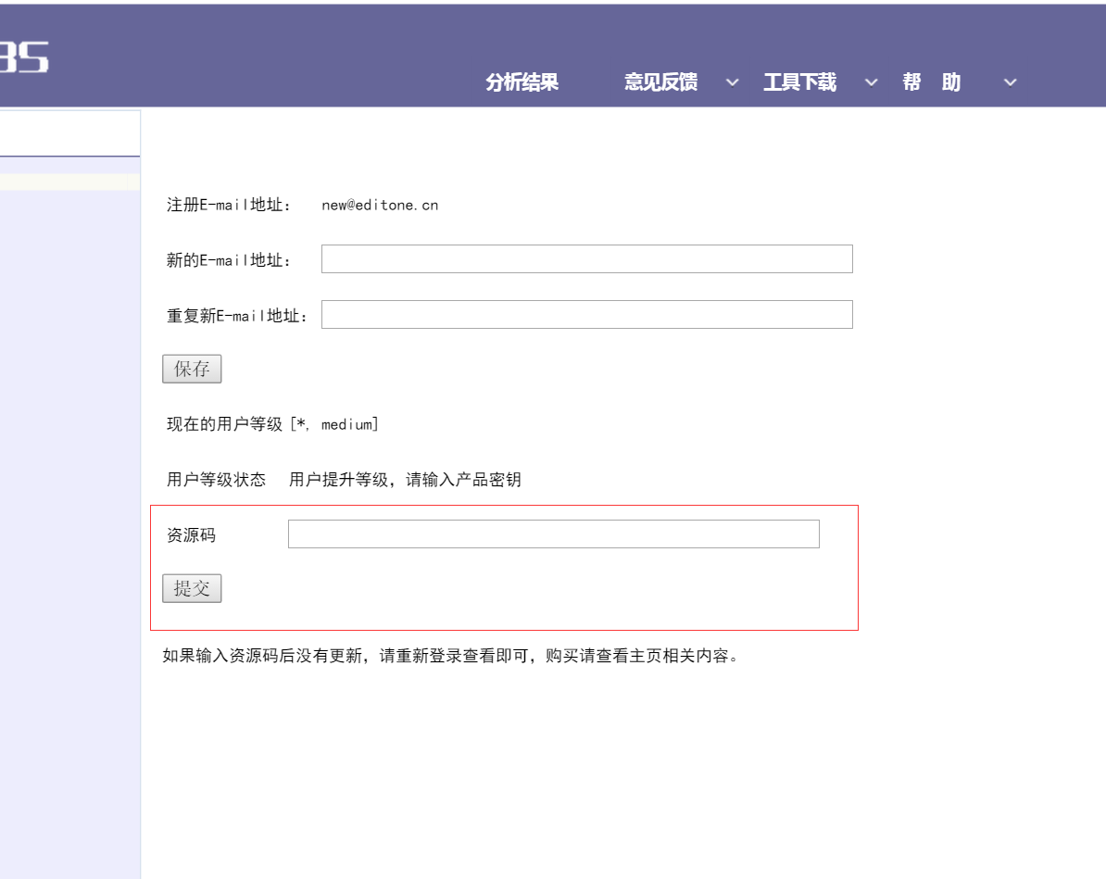The width and height of the screenshot is (1106, 879).
Task: Open the 帮助 navigation item
Action: pos(931,82)
